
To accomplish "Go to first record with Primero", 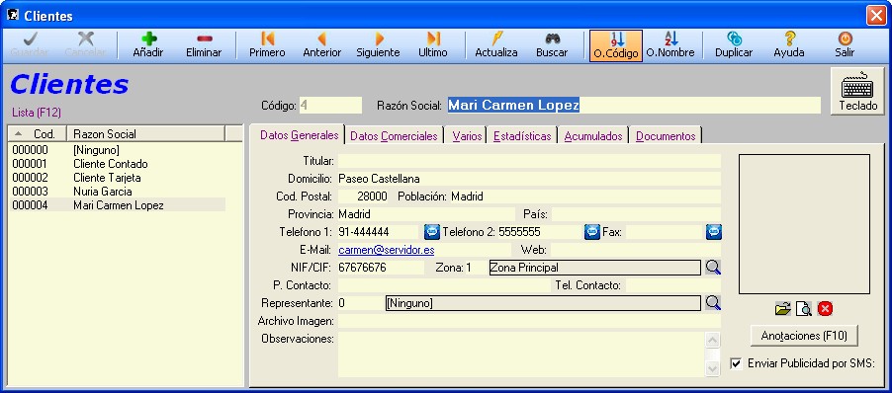I will (x=267, y=45).
